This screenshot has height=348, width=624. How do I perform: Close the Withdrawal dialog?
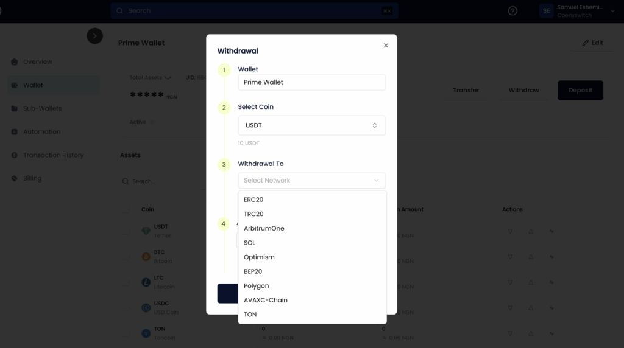coord(386,46)
